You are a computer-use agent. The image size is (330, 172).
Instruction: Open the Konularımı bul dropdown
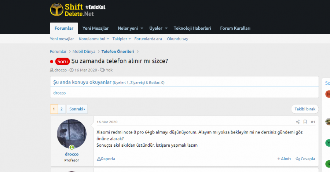click(x=94, y=39)
